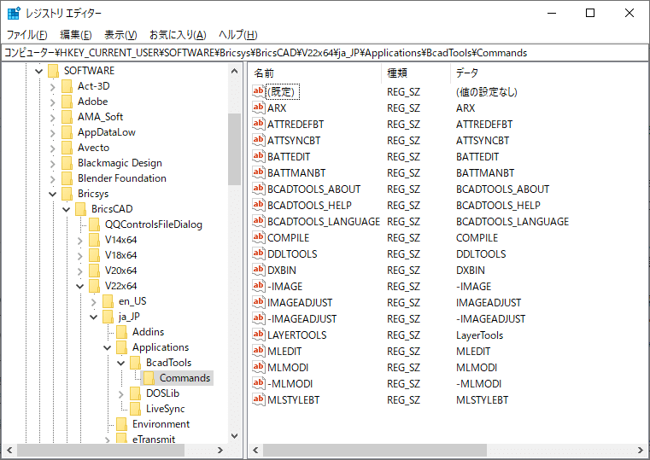This screenshot has width=650, height=460.
Task: Click the tree pane scroll-down arrow
Action: pyautogui.click(x=234, y=435)
